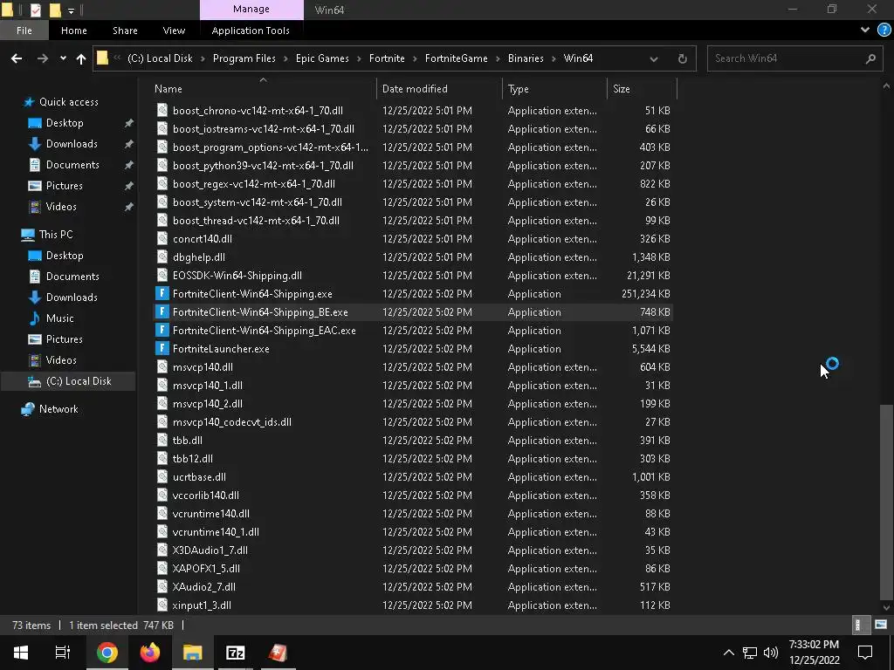
Task: Click the FortniteGame breadcrumb
Action: click(x=456, y=58)
